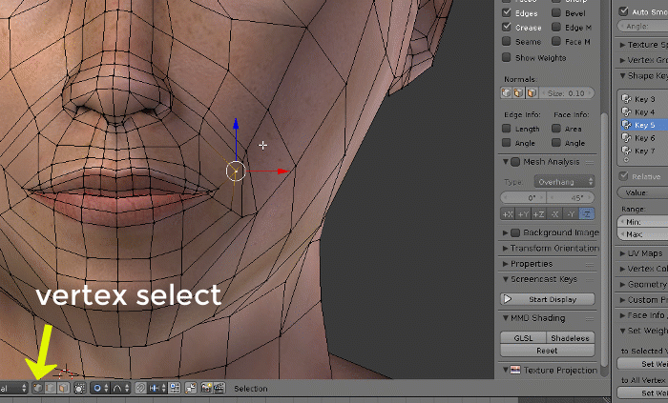The height and width of the screenshot is (403, 668).
Task: Click MMD Shading Reset button
Action: pyautogui.click(x=548, y=351)
